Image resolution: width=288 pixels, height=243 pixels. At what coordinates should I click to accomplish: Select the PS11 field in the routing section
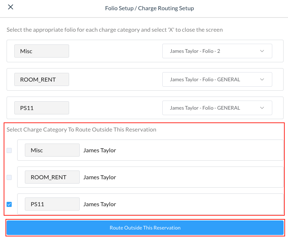[x=52, y=204]
